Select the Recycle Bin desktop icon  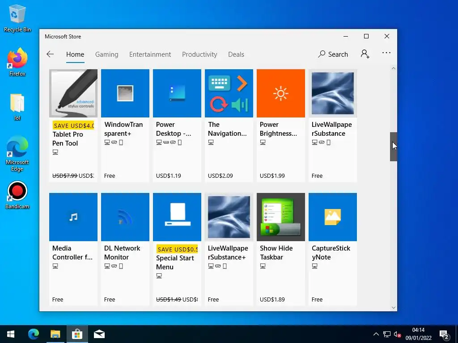17,18
